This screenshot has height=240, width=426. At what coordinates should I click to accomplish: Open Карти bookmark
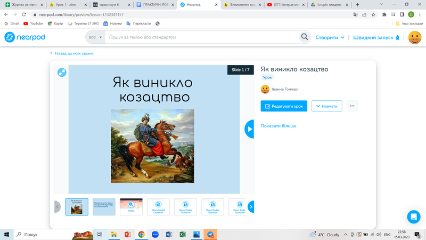[x=55, y=23]
